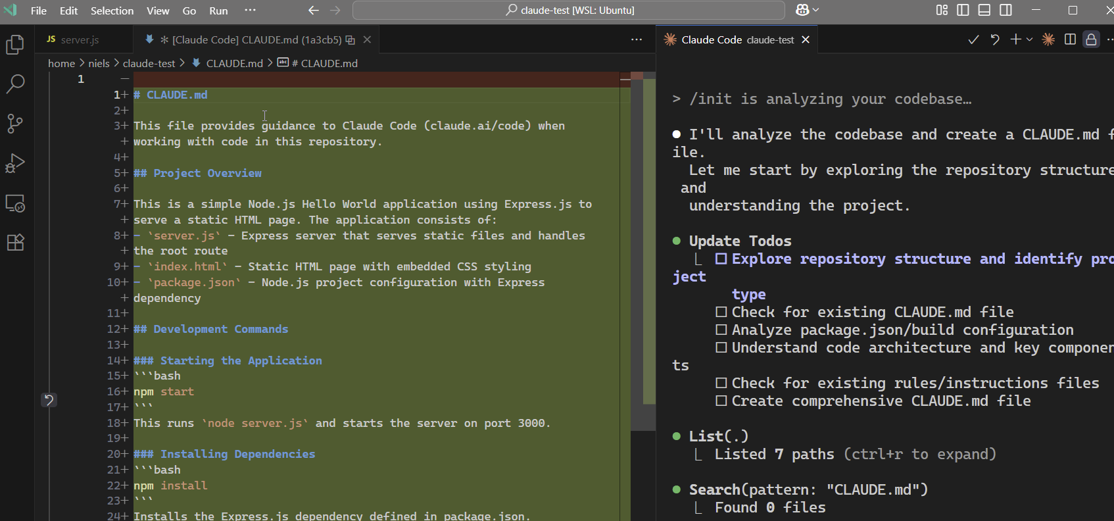Viewport: 1114px width, 521px height.
Task: Accept changes with the checkmark icon
Action: click(973, 39)
